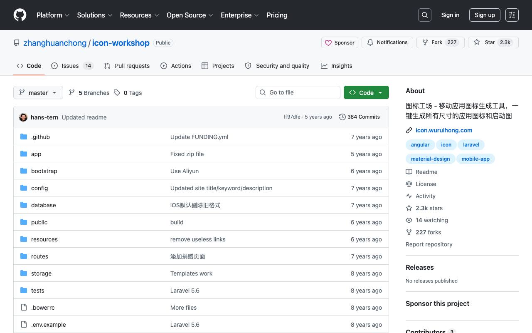Open the 384 Commits history
The image size is (532, 333).
(x=360, y=117)
